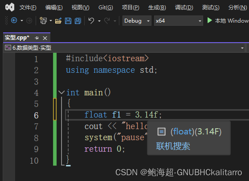Open the 测试(S) menu
The height and width of the screenshot is (181, 249).
click(211, 8)
